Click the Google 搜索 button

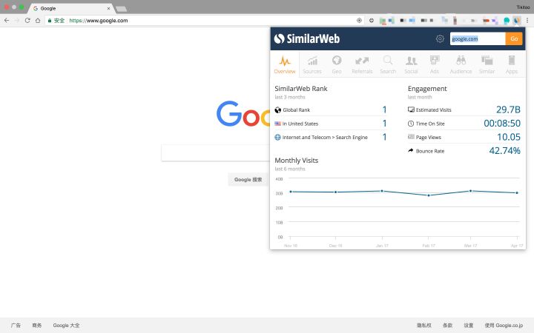[x=248, y=179]
